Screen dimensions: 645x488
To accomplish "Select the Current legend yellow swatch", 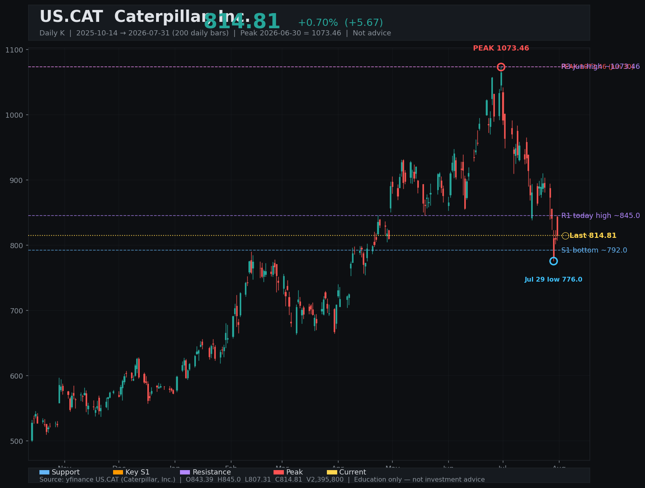I will pos(332,472).
